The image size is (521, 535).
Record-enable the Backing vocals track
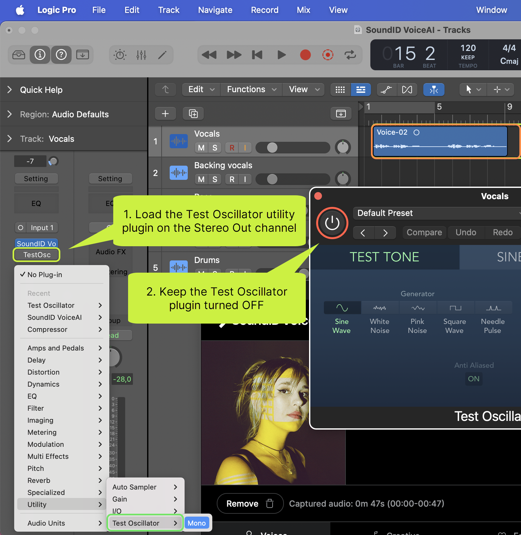pos(232,180)
